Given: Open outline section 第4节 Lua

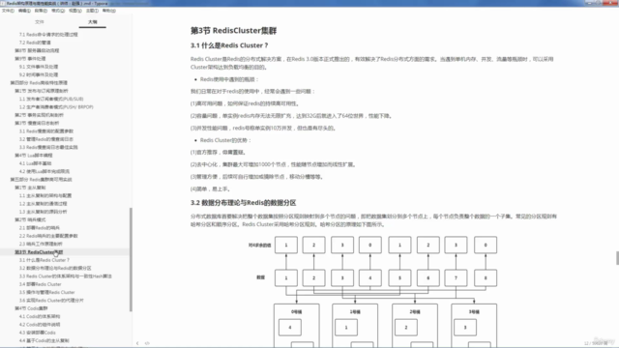Looking at the screenshot, I should click(x=34, y=156).
